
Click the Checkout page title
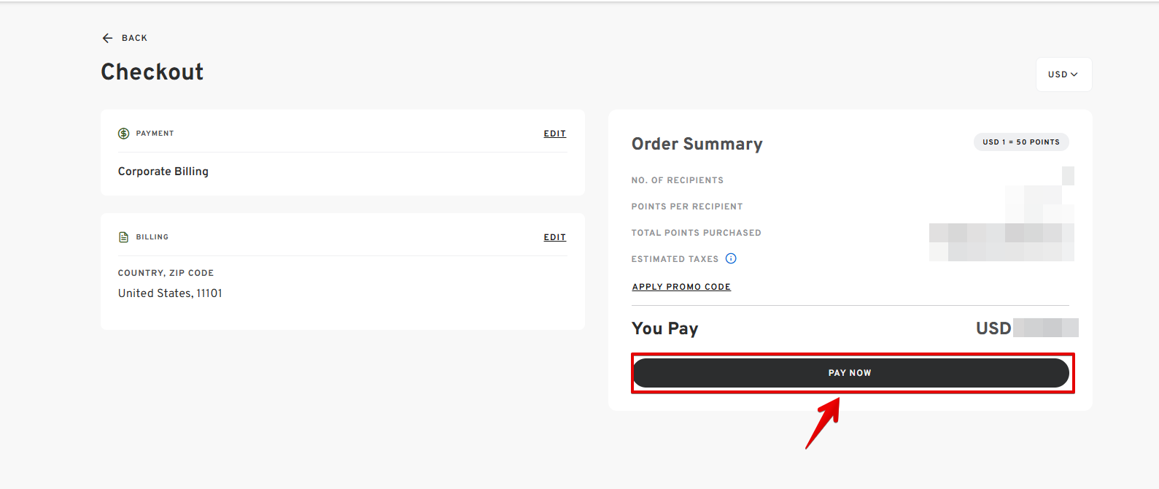coord(152,72)
